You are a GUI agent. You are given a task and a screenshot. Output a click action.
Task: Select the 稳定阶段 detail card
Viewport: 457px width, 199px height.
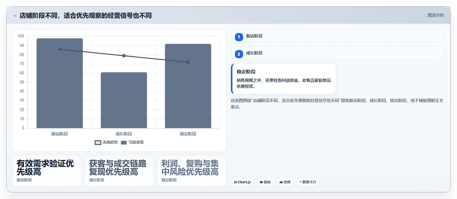(x=283, y=79)
